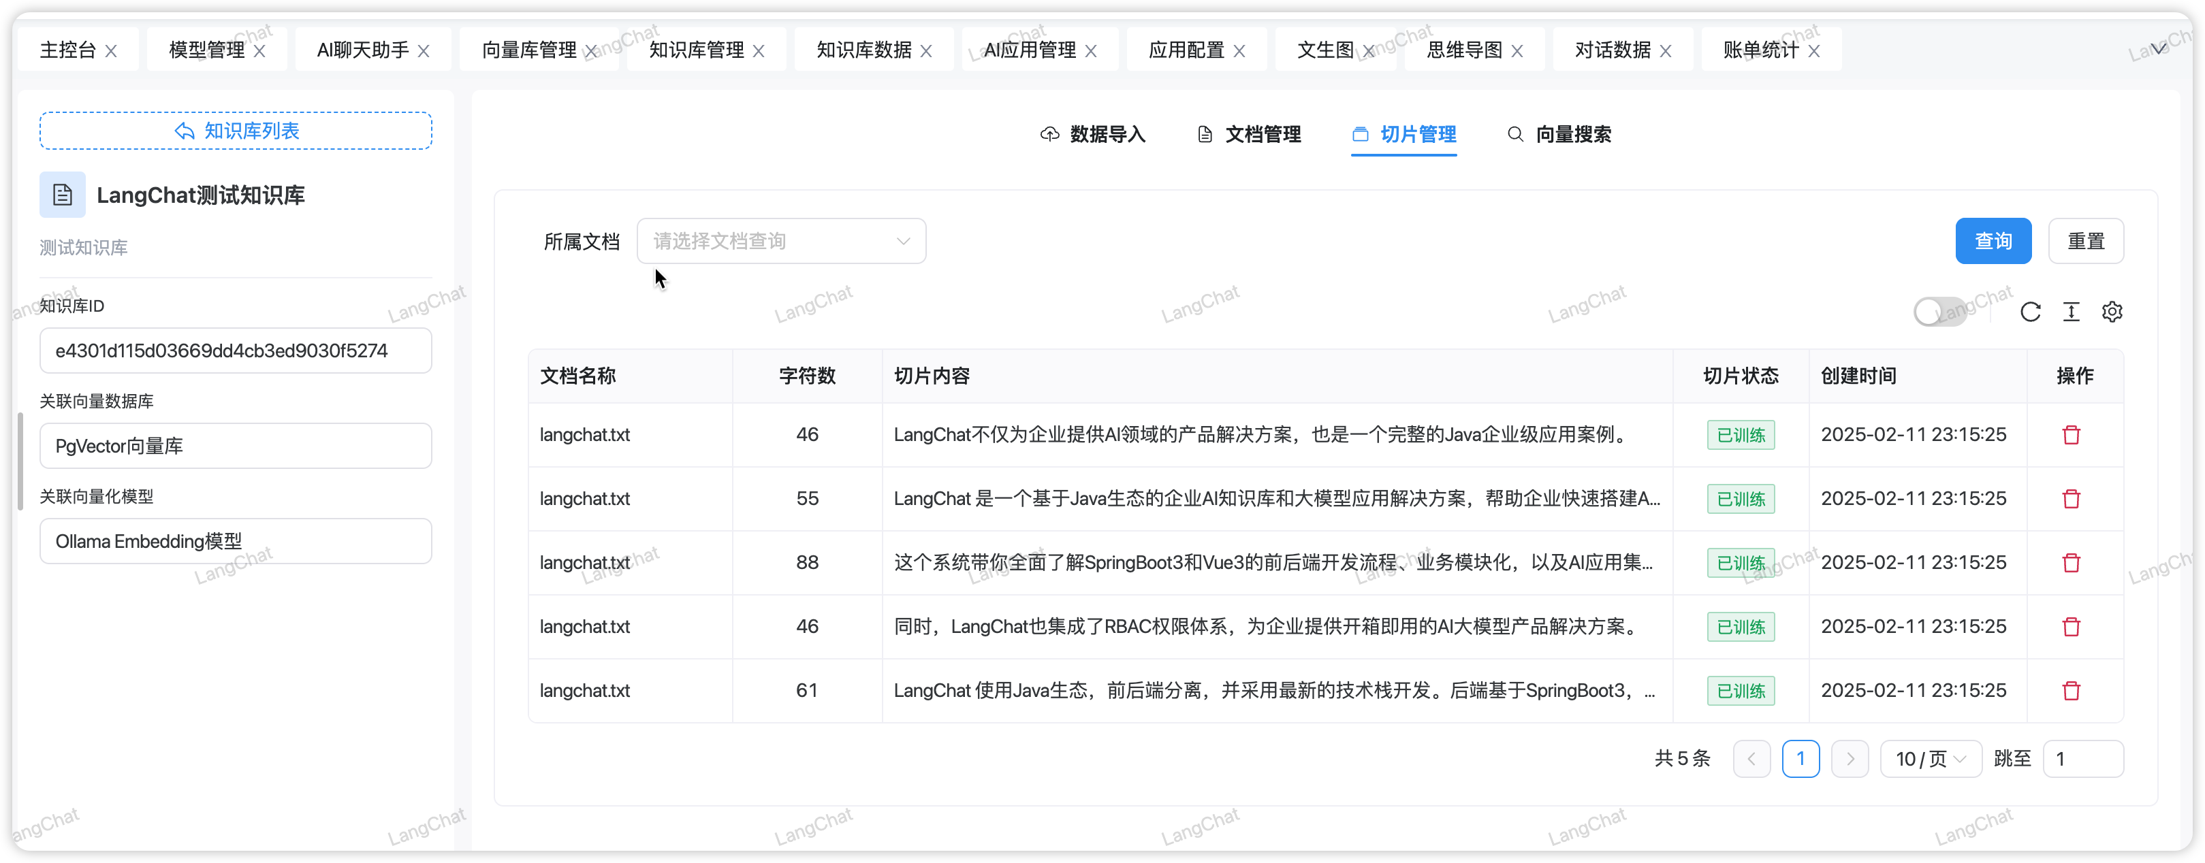Viewport: 2205px width, 863px height.
Task: Delete the 55-character slice row
Action: coord(2071,499)
